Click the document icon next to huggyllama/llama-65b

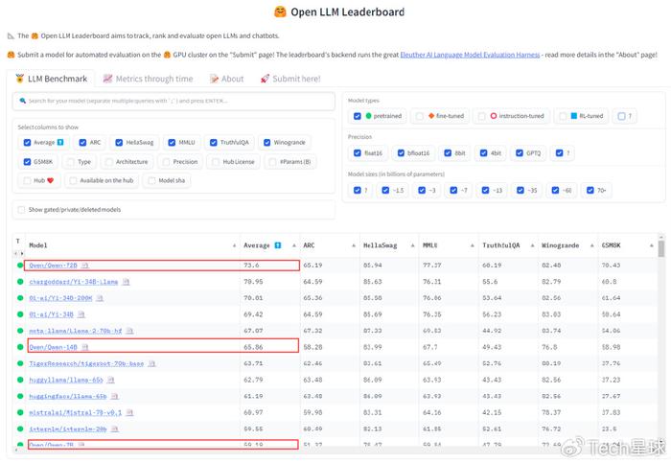111,380
